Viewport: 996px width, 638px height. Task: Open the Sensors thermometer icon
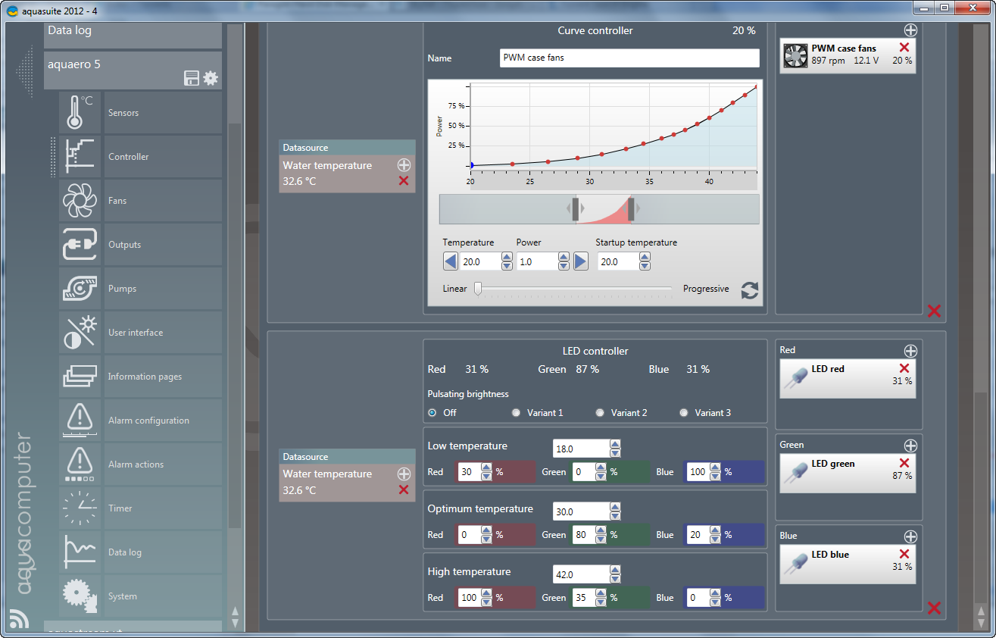pos(80,113)
